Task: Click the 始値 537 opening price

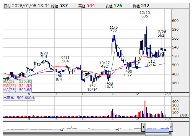Action: (59, 6)
